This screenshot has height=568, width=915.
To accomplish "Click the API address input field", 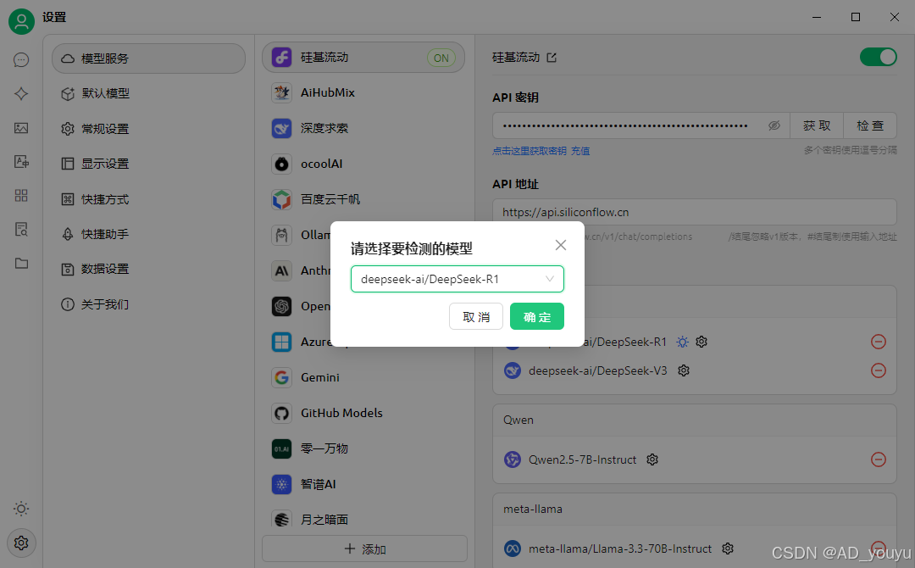I will (695, 211).
